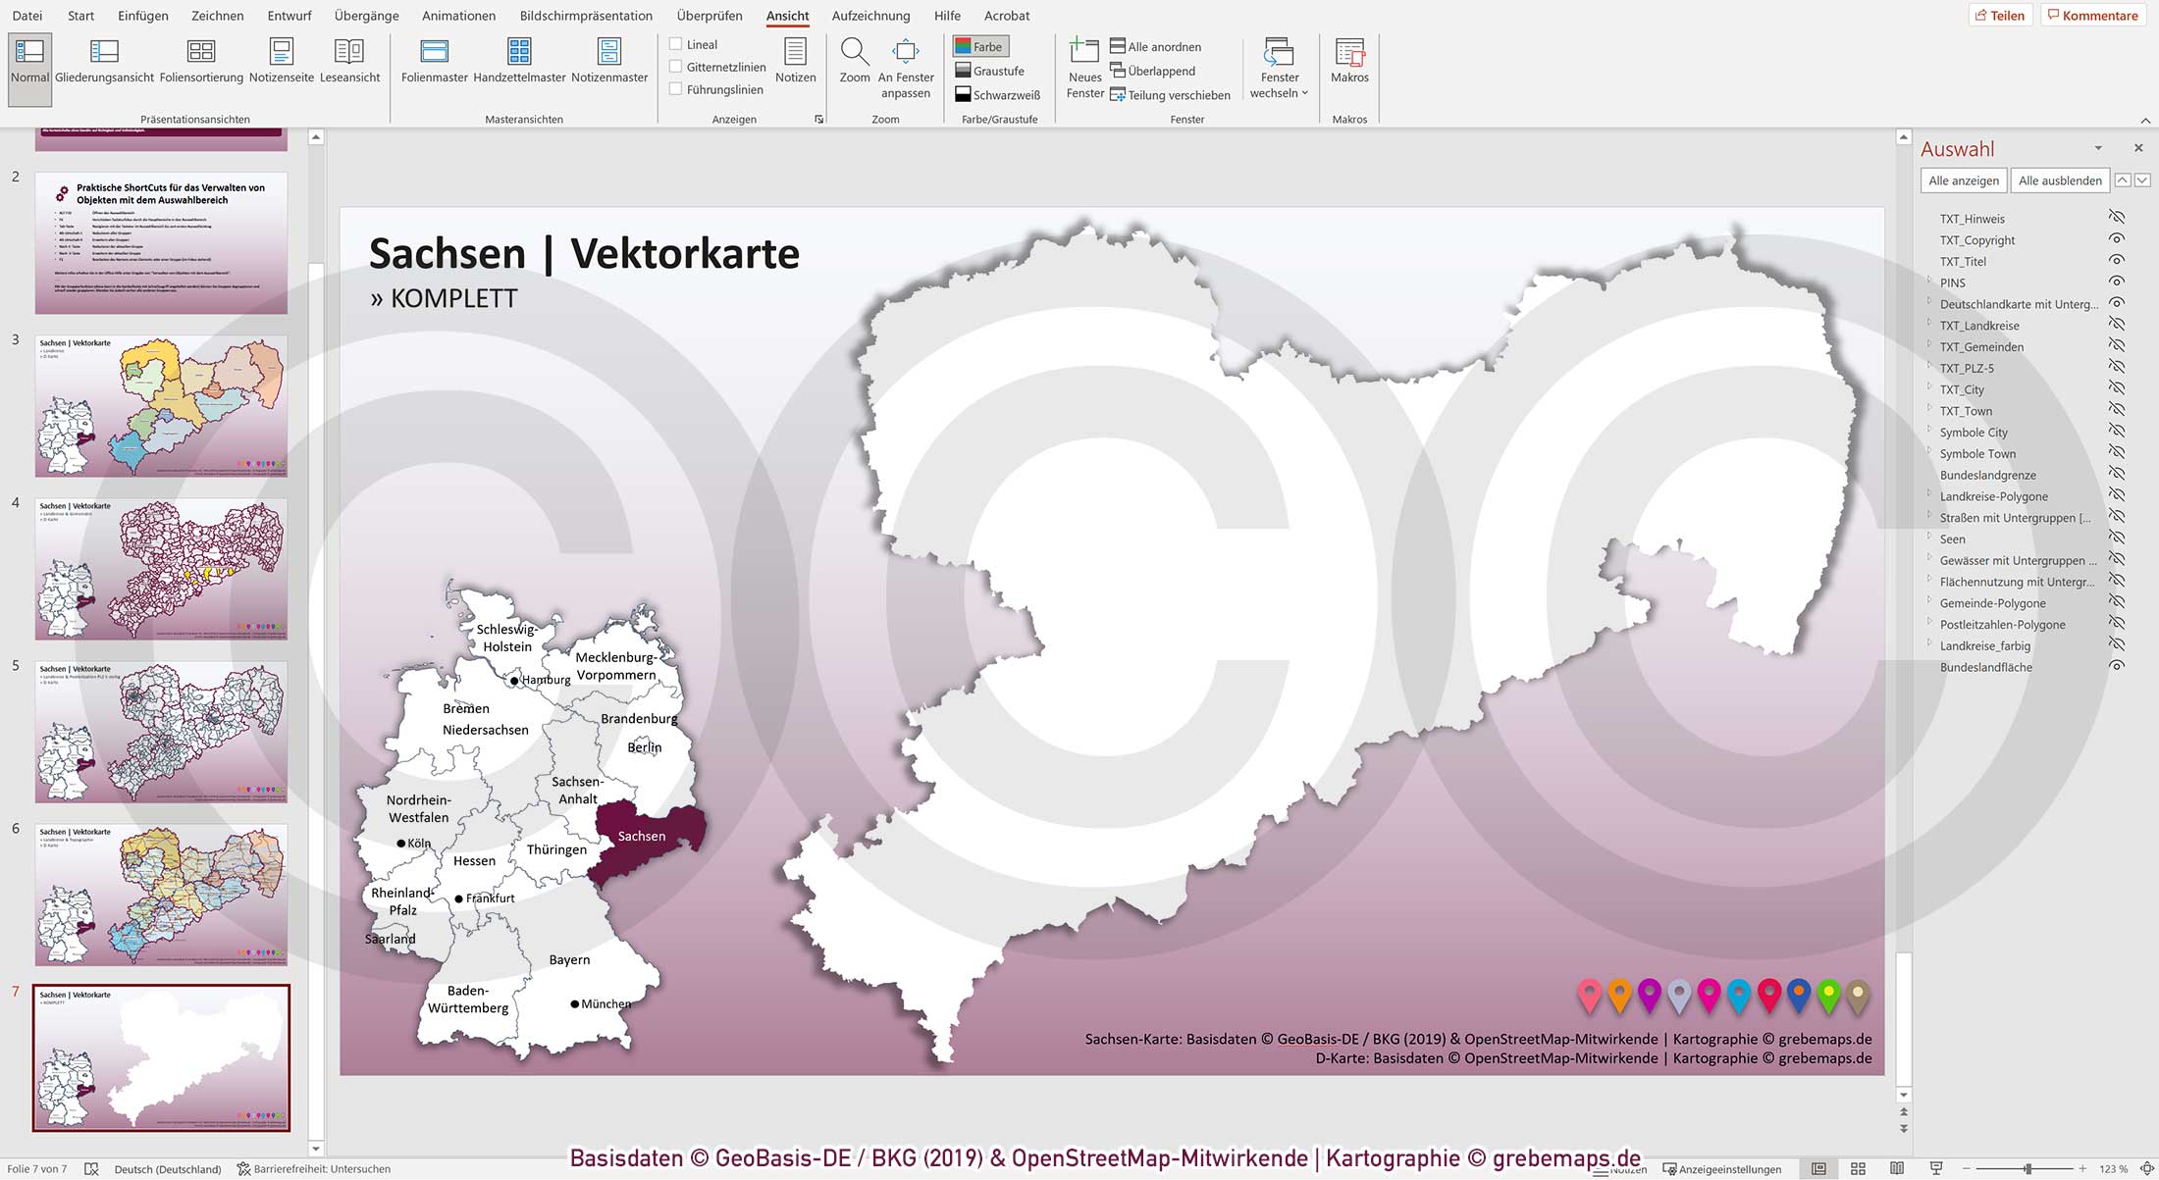Open the Fenster wechseln dropdown
Image resolution: width=2159 pixels, height=1180 pixels.
tap(1280, 69)
